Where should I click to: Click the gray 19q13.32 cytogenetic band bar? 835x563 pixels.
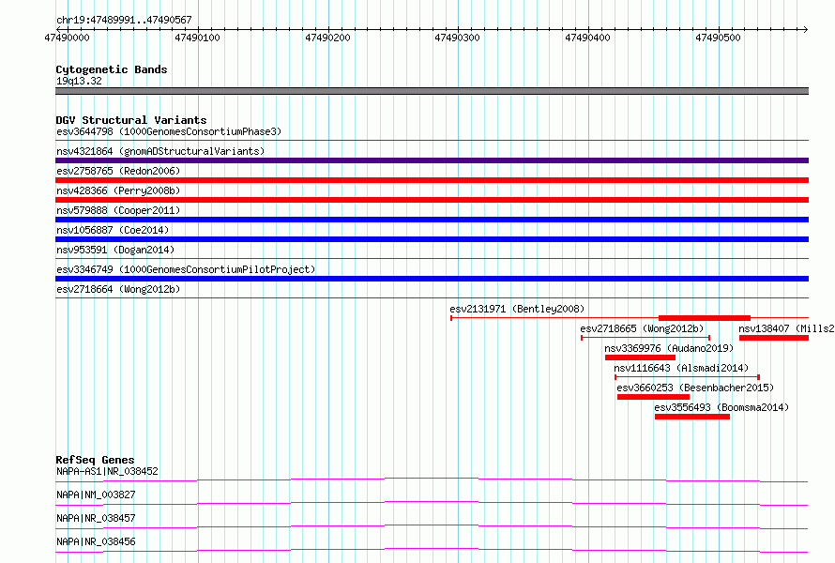point(432,91)
